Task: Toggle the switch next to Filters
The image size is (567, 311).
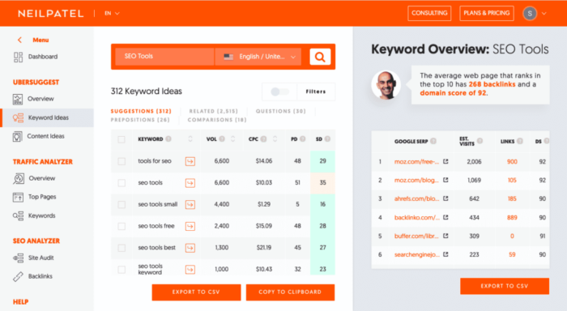Action: click(x=279, y=92)
